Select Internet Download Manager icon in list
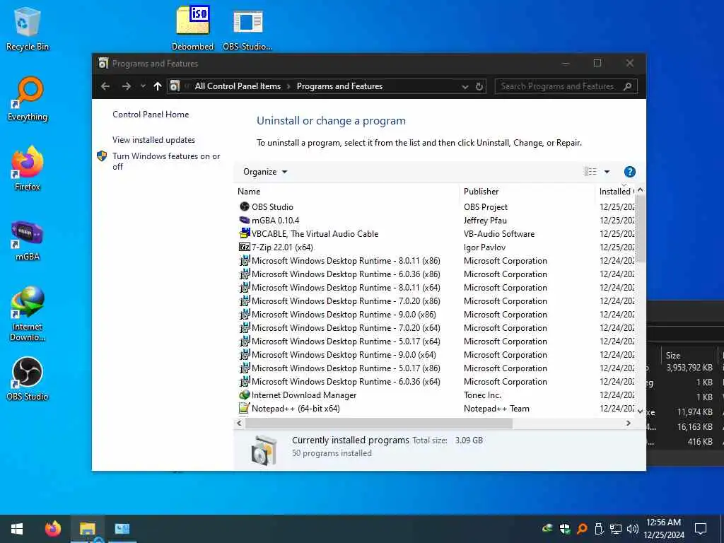 click(x=244, y=395)
